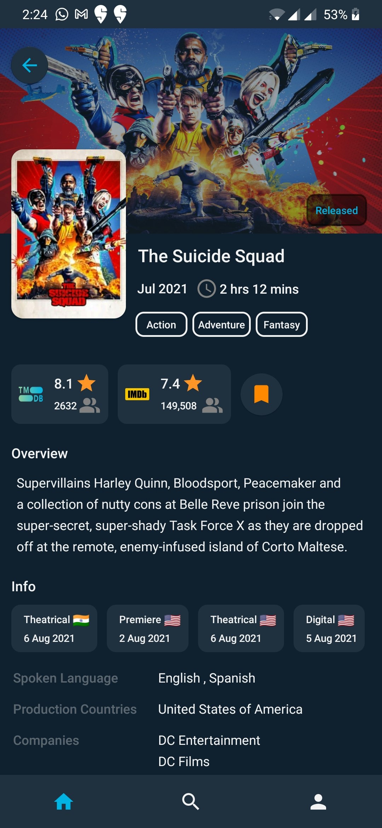Tap the back arrow button
The height and width of the screenshot is (828, 382).
tap(29, 65)
